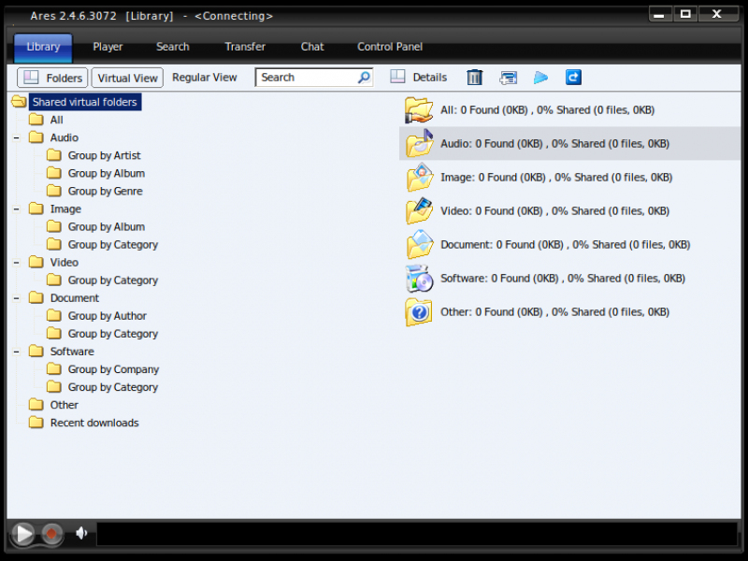The width and height of the screenshot is (748, 561).
Task: Click the speaker volume icon
Action: tap(81, 533)
